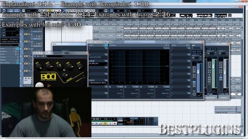
Task: Toggle the Cycle loop button in transport
Action: pos(101,124)
